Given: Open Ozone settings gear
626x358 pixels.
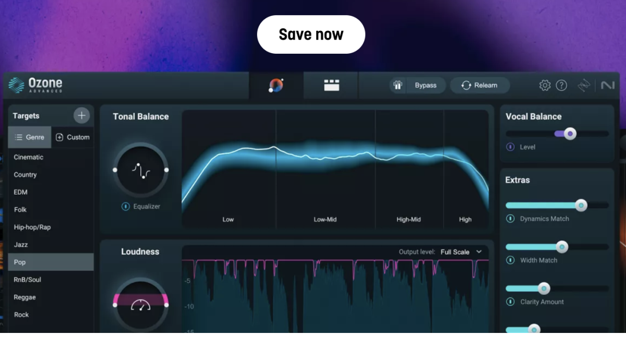Looking at the screenshot, I should tap(545, 85).
